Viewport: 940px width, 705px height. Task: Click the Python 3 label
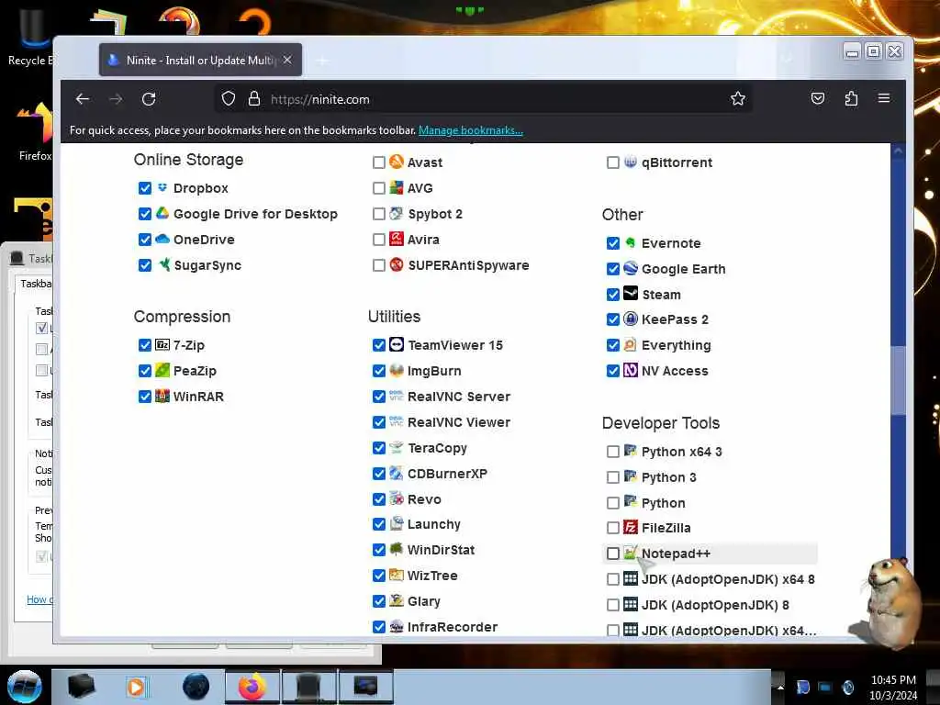point(669,477)
